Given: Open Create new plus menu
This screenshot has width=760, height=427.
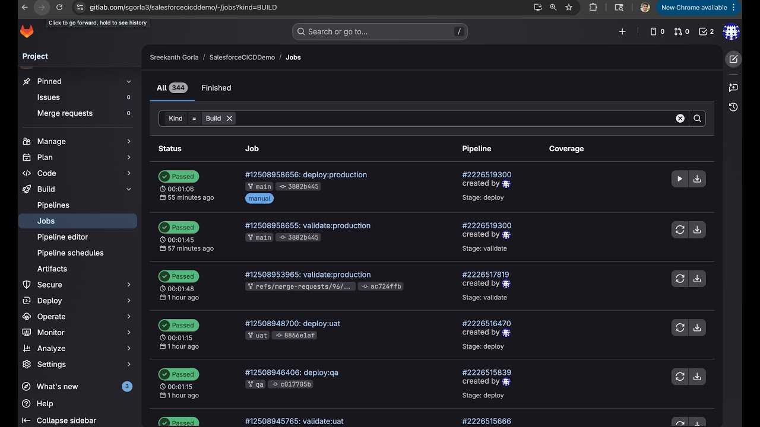Looking at the screenshot, I should [x=622, y=31].
